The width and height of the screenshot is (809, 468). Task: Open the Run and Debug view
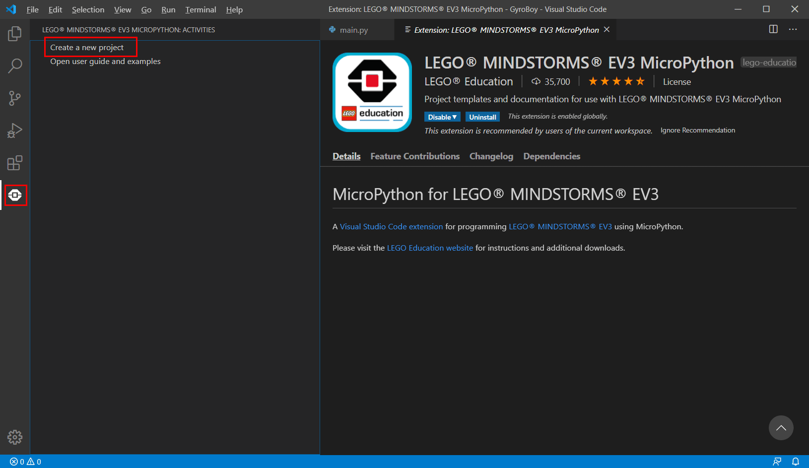tap(15, 131)
